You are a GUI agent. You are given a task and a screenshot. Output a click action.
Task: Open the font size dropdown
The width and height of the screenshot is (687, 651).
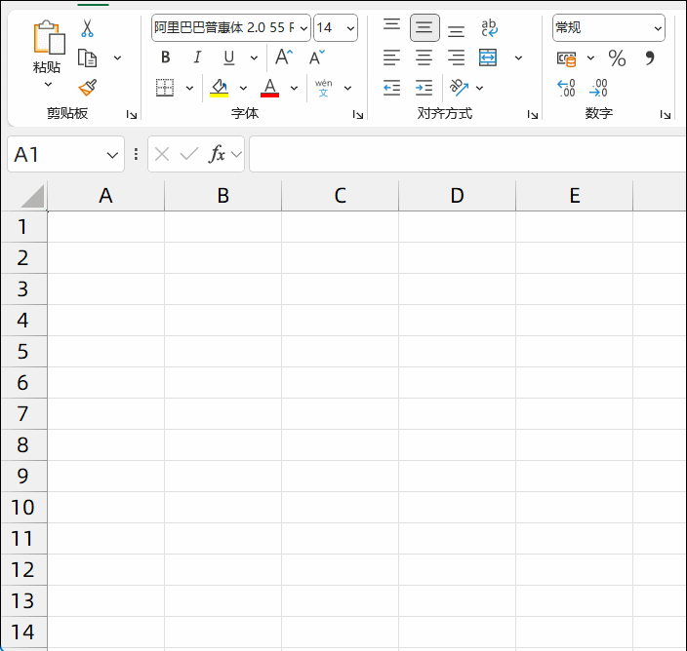349,28
